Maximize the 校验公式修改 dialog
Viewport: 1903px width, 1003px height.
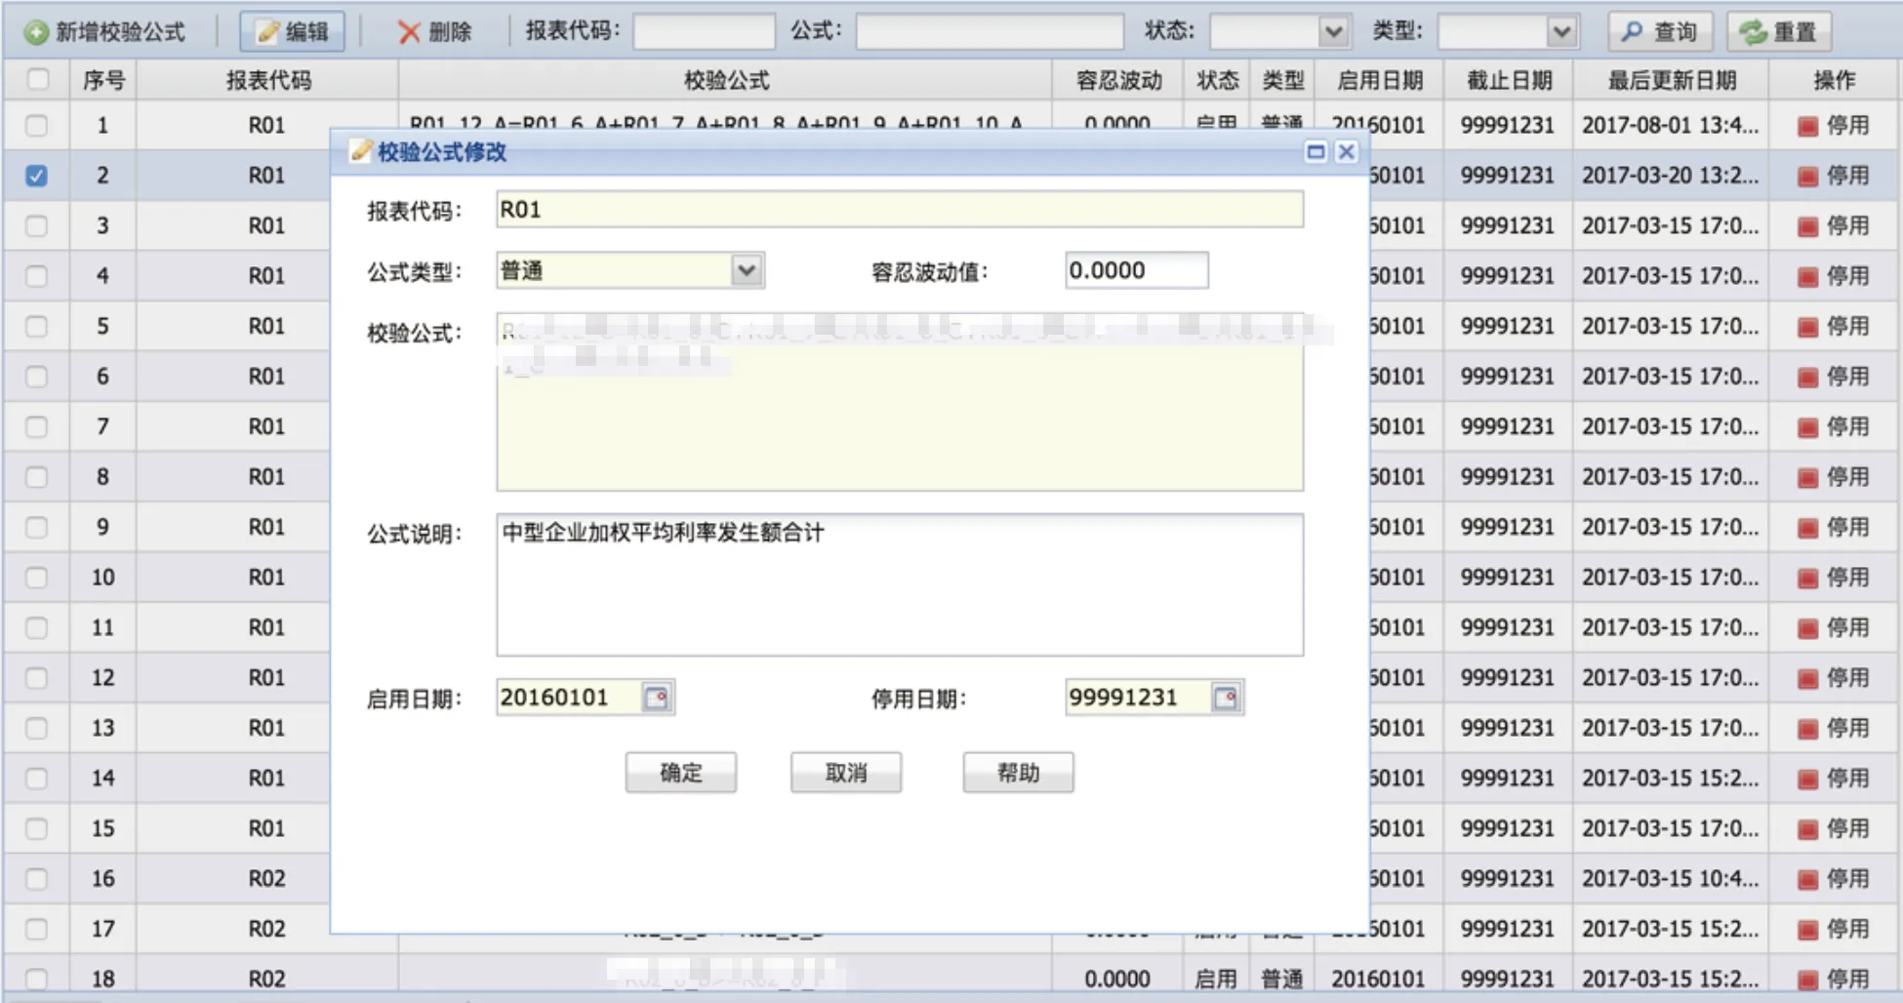1316,152
